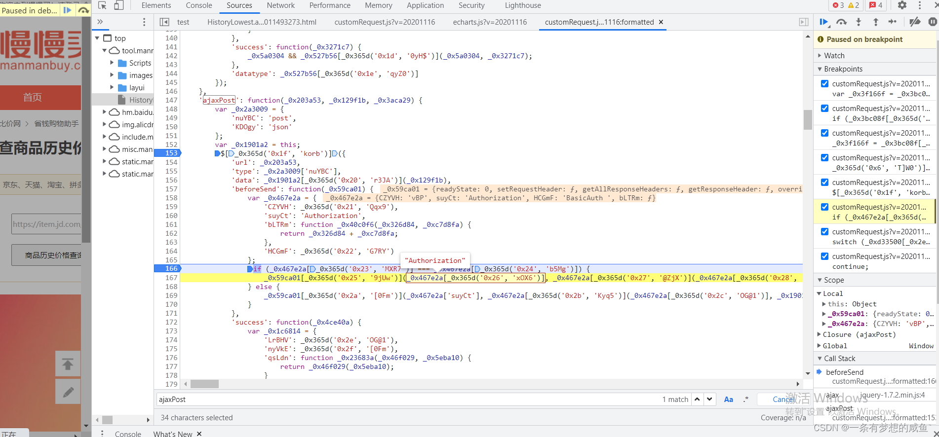
Task: Uncheck breakpoint _0x3f166f = _0x3bc08f[
Action: [824, 133]
